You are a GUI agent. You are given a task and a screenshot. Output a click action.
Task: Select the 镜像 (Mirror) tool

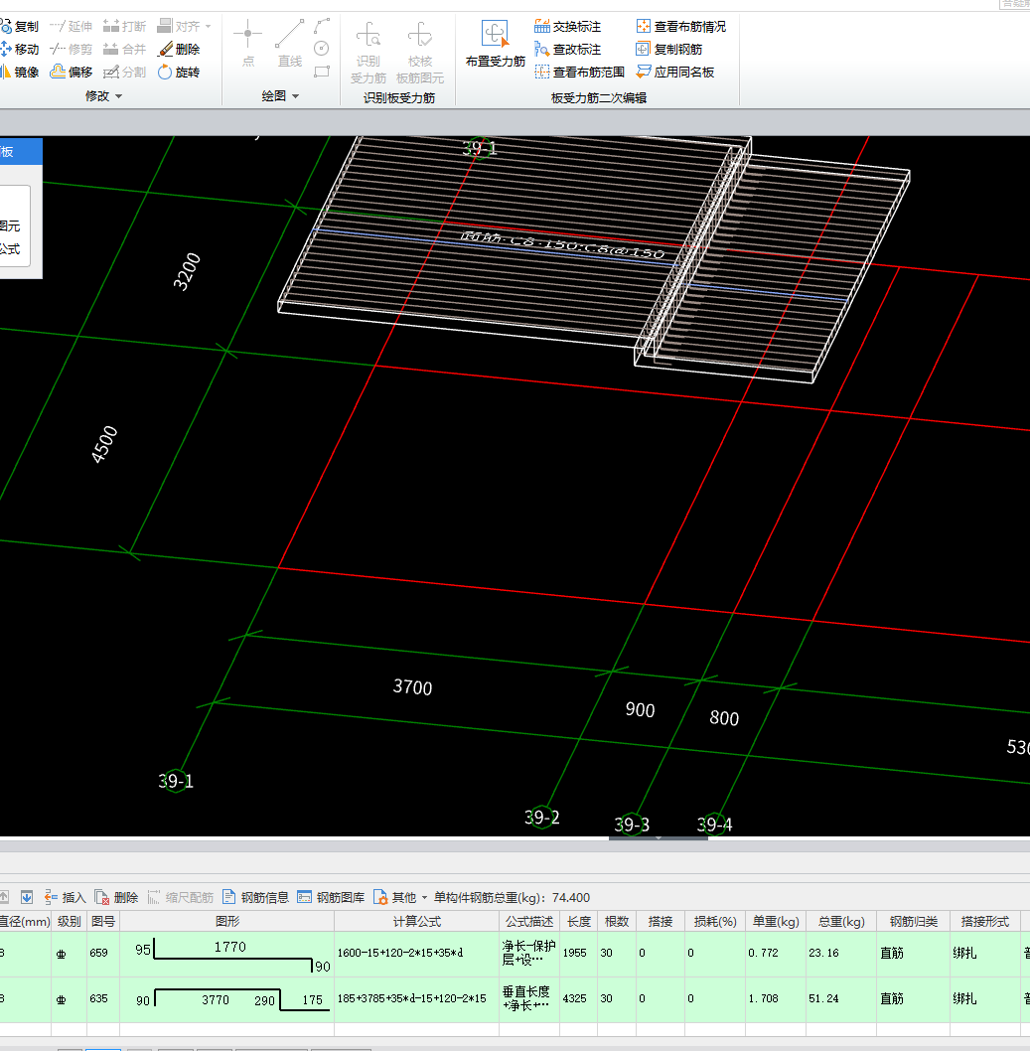pyautogui.click(x=19, y=72)
